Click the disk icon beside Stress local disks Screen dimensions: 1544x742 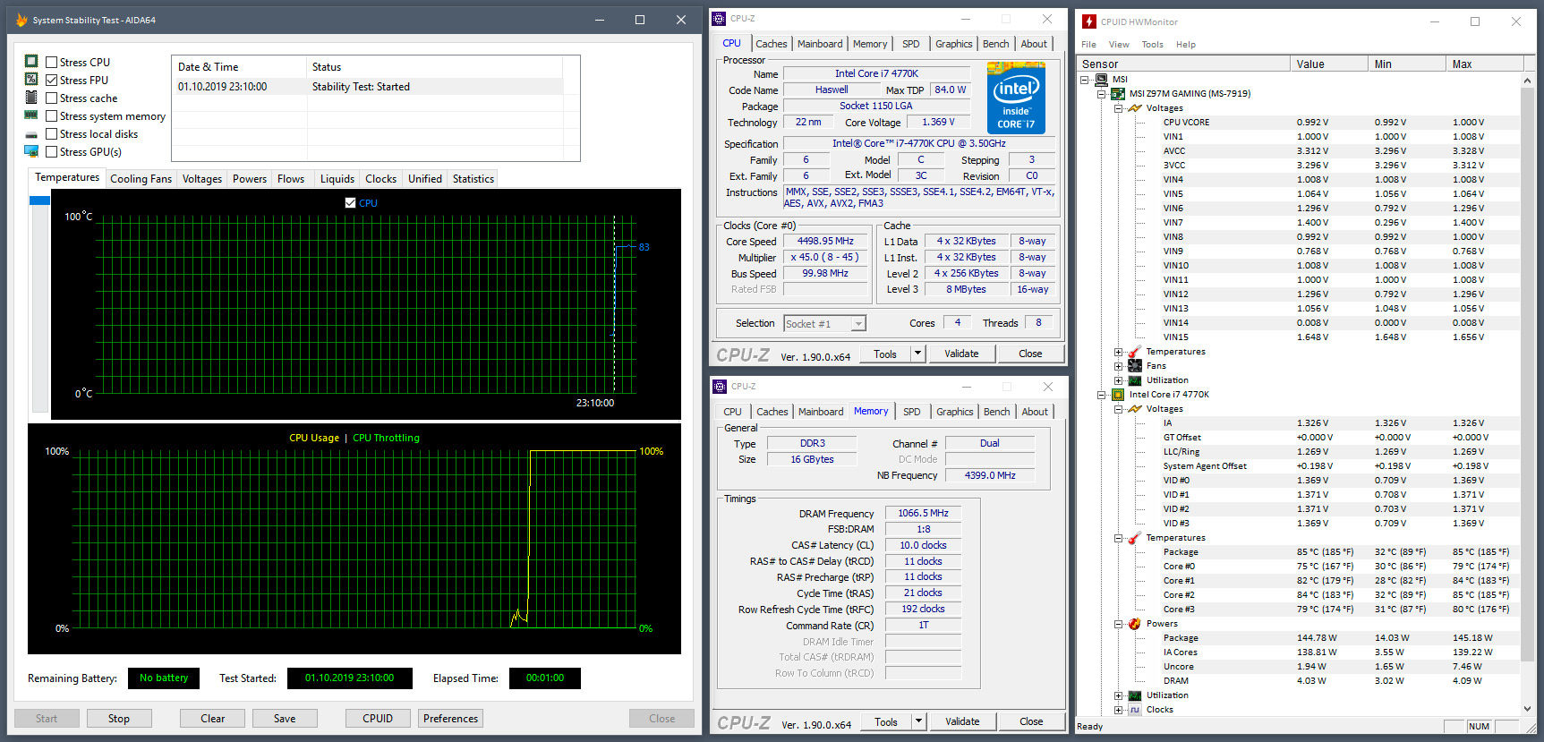coord(31,134)
